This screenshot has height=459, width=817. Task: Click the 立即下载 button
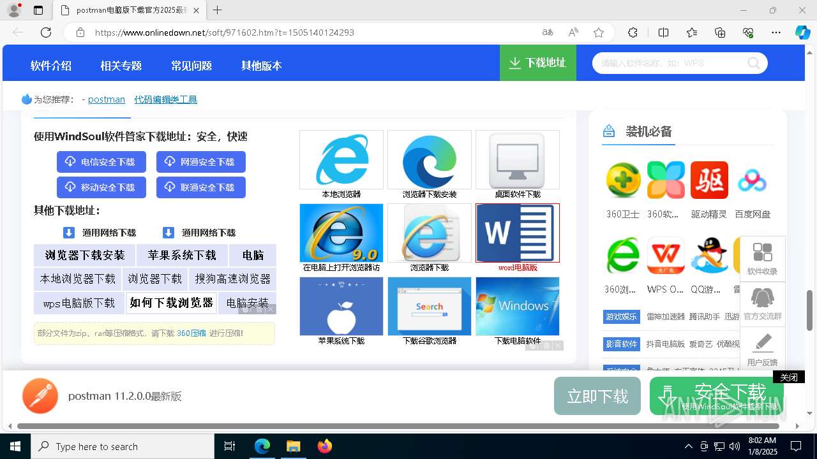(x=597, y=396)
